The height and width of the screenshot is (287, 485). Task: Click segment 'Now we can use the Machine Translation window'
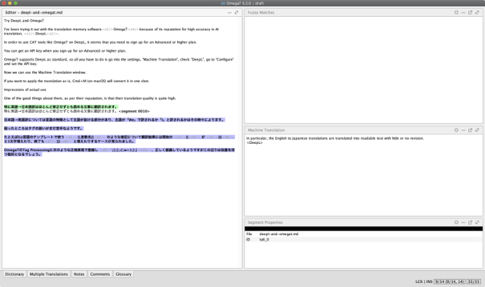(x=45, y=73)
